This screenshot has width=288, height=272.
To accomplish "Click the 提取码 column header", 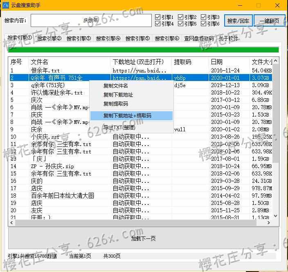I will 190,62.
